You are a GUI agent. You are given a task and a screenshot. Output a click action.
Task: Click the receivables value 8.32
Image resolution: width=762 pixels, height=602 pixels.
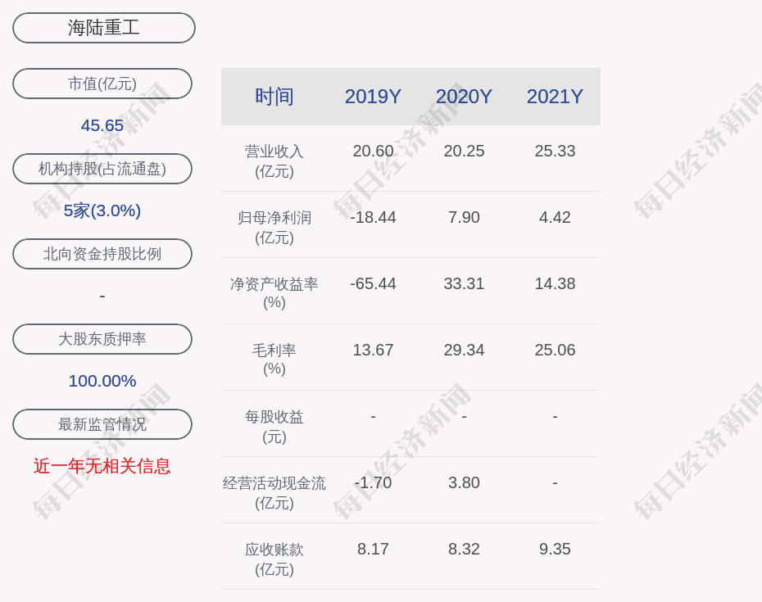click(x=464, y=549)
